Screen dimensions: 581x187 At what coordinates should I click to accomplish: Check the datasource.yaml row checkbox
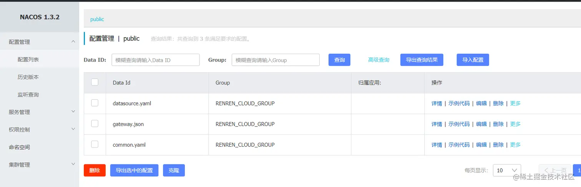point(95,103)
